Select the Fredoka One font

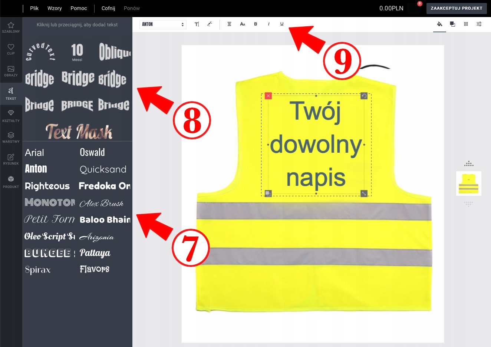pyautogui.click(x=105, y=186)
